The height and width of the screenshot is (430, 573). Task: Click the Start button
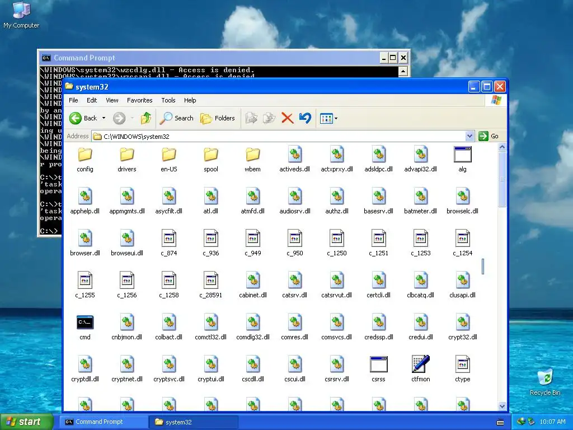pos(26,422)
